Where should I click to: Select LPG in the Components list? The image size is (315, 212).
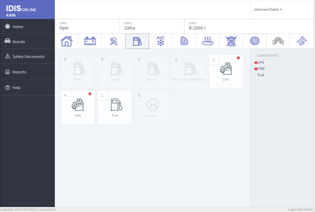point(261,62)
